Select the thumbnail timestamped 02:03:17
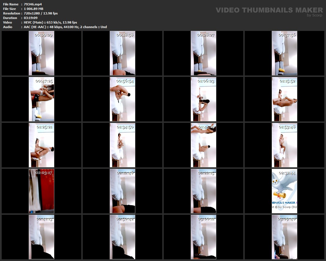326x261 pixels. 41,191
